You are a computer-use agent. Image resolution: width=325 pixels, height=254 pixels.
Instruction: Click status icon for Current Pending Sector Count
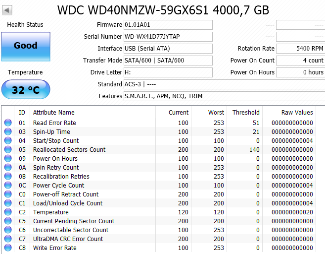(8, 221)
